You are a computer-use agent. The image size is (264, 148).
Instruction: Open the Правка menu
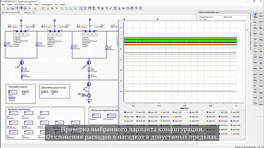click(x=10, y=4)
